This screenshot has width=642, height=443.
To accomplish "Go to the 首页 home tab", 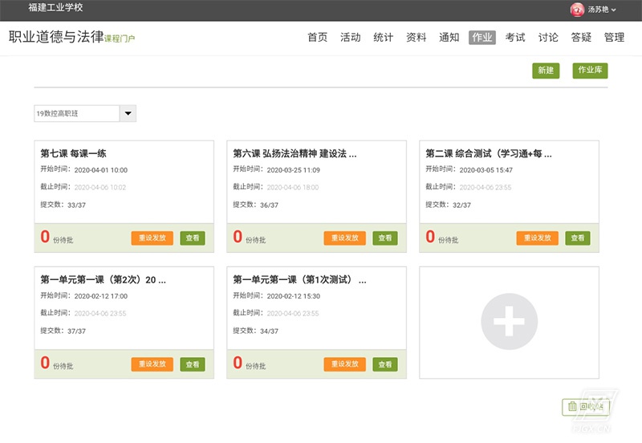I will pos(317,37).
